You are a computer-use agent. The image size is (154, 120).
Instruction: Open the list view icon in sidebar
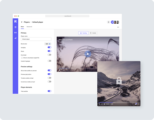15,27
